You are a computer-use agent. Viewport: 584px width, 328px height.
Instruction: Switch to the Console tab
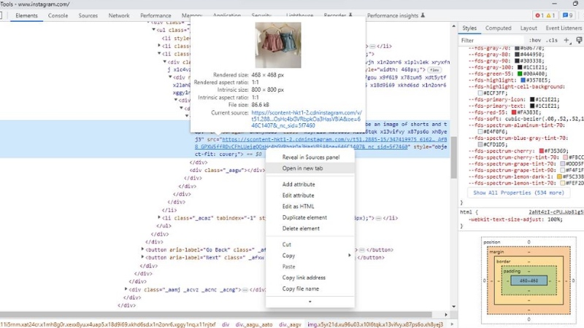click(x=58, y=15)
